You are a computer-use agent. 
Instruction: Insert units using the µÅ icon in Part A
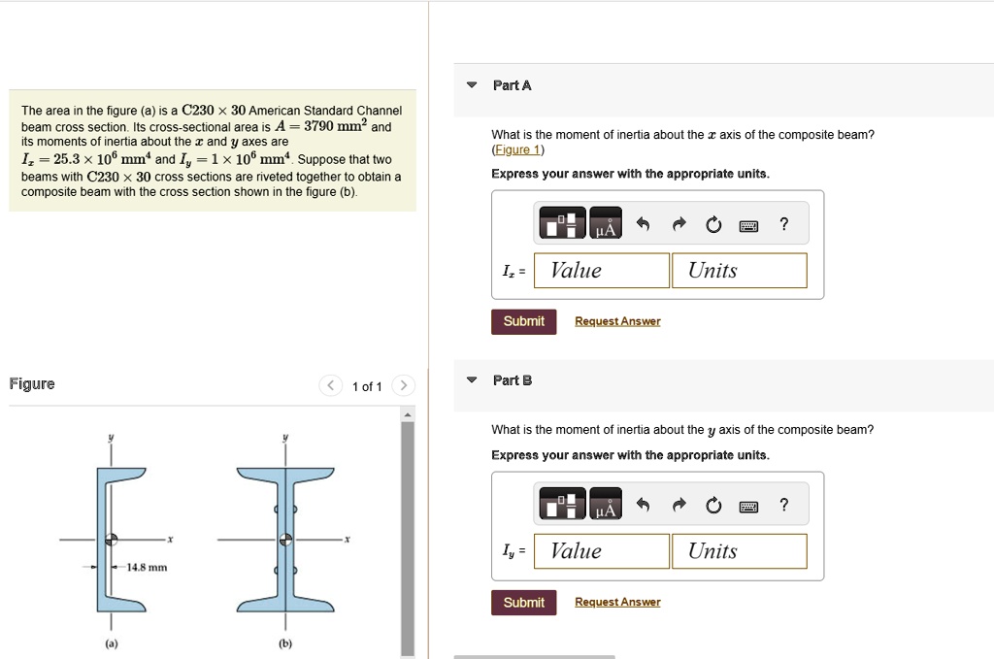click(x=605, y=222)
